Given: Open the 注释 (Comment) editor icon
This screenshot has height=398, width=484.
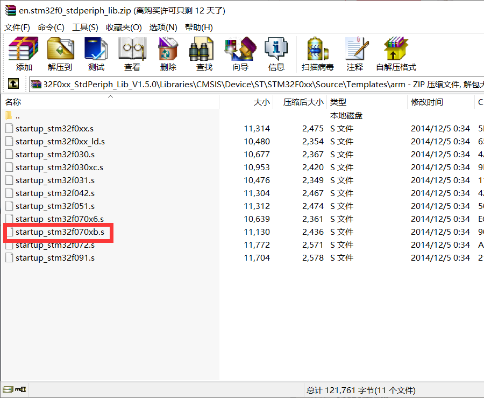Looking at the screenshot, I should [x=355, y=53].
